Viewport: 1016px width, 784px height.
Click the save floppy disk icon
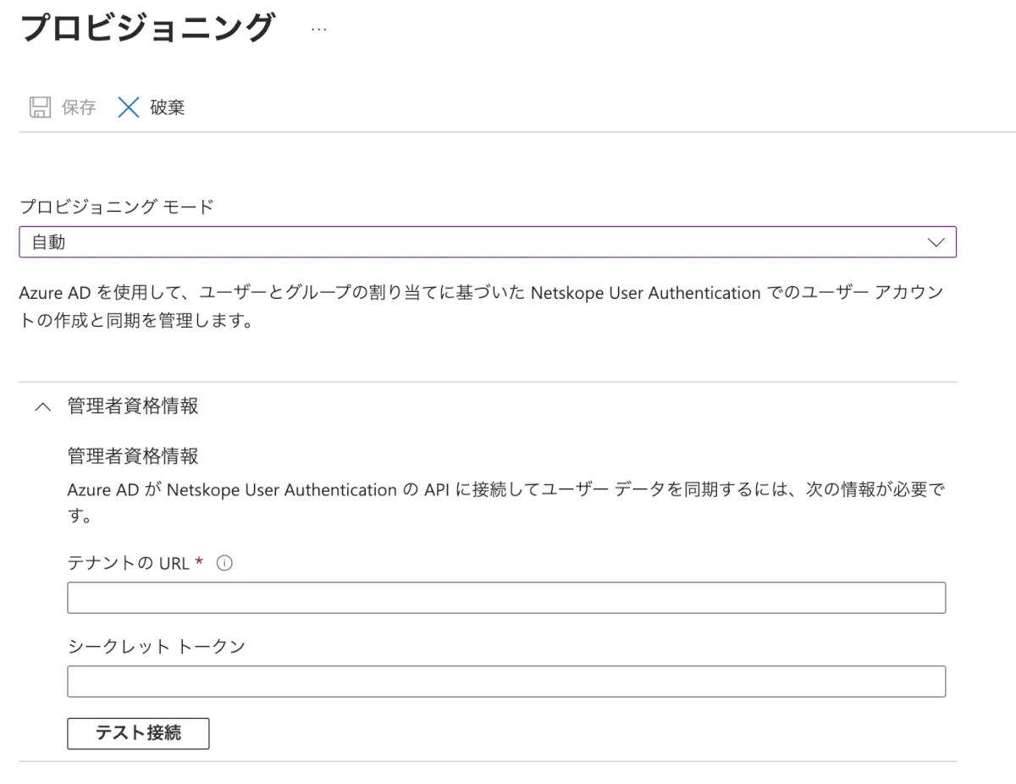(x=40, y=108)
